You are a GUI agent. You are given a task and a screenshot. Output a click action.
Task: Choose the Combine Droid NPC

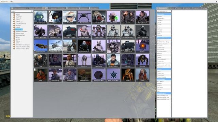pyautogui.click(x=99, y=32)
